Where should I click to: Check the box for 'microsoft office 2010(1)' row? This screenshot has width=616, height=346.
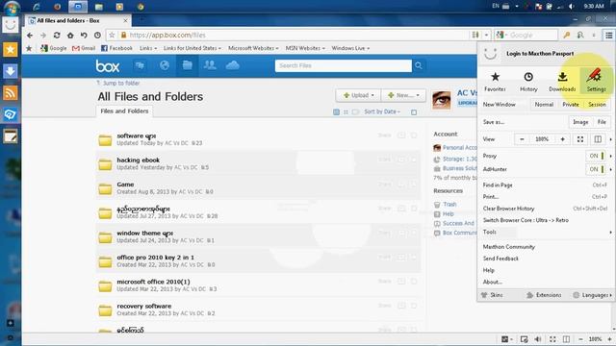coord(414,282)
